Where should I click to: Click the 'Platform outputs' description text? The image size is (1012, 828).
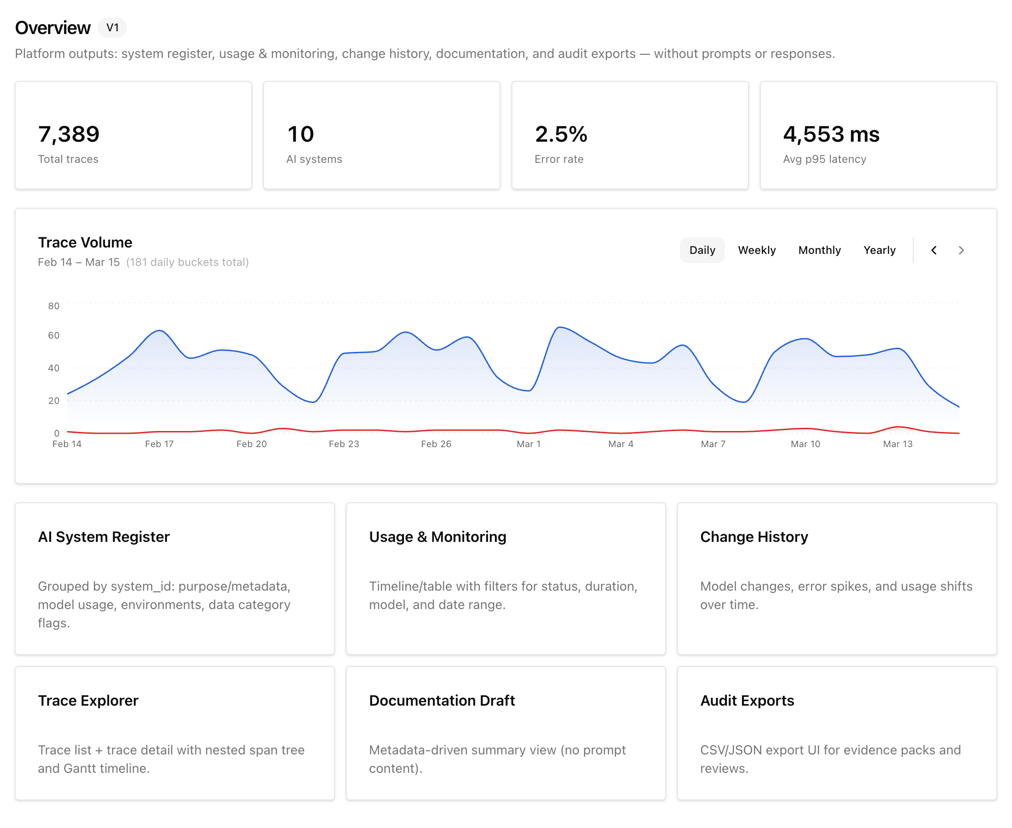(425, 53)
